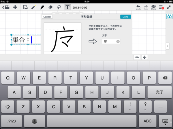This screenshot has width=173, height=129.
Task: Confirm character registration with Done
Action: (125, 17)
